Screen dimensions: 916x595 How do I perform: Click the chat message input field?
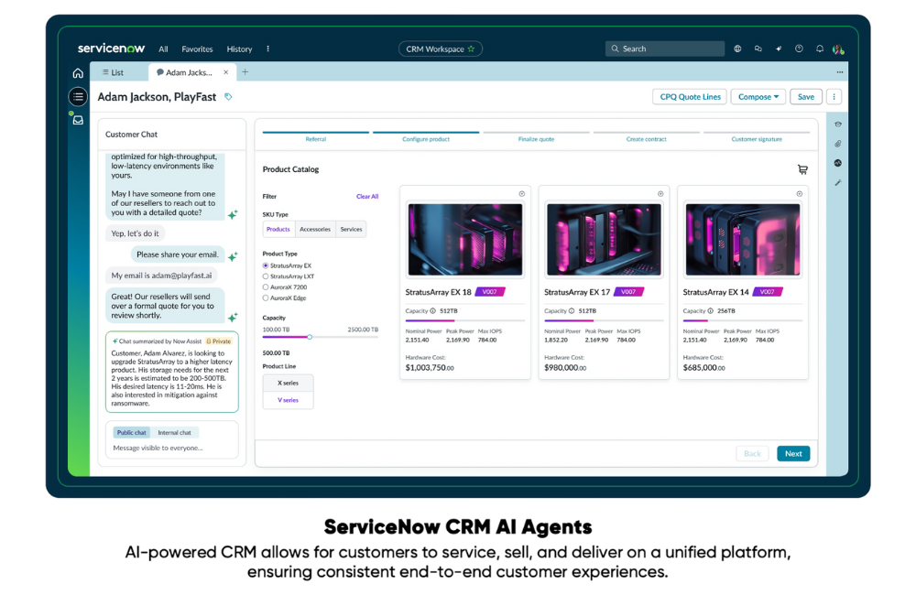point(168,449)
